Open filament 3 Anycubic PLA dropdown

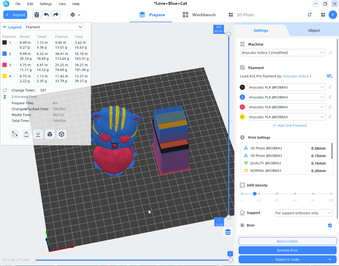pos(287,107)
